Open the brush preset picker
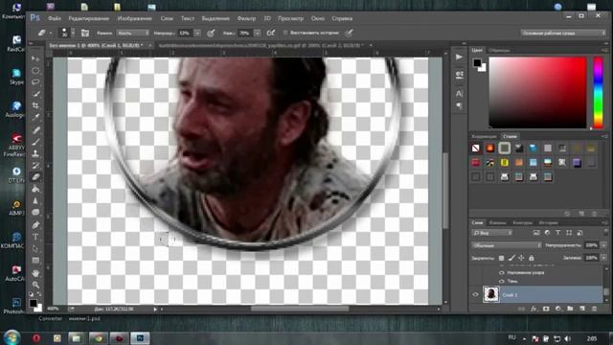Screen dimensions: 613x345 [x=67, y=33]
